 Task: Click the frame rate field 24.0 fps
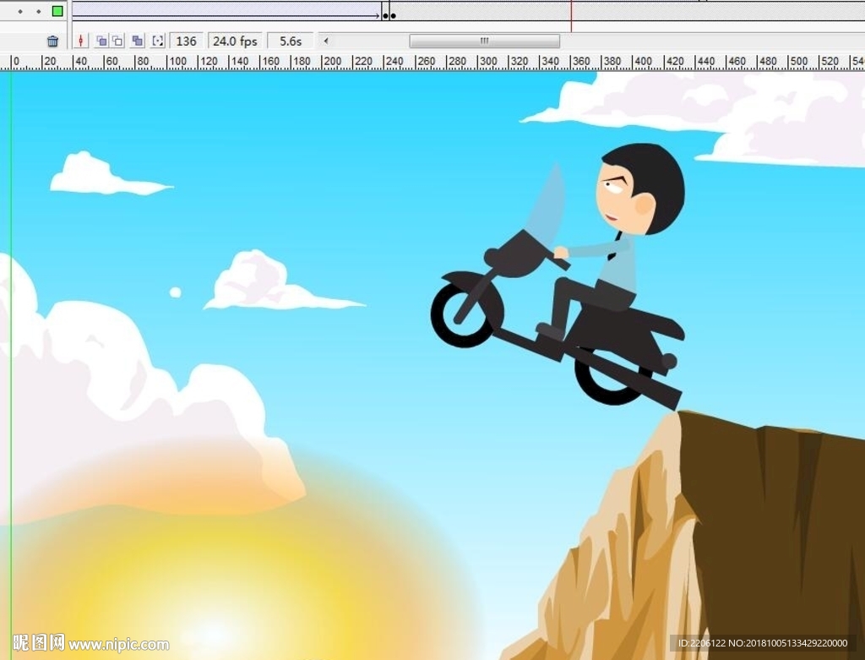[235, 41]
